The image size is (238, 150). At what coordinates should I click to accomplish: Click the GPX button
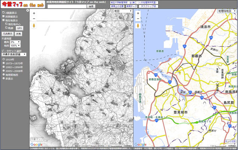point(19,28)
